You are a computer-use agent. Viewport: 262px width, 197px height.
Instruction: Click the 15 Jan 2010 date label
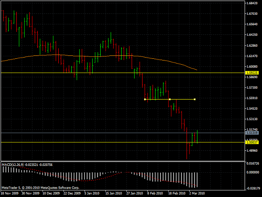114,193
